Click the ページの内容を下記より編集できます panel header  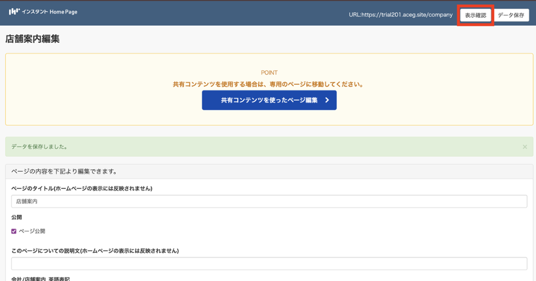tap(64, 172)
